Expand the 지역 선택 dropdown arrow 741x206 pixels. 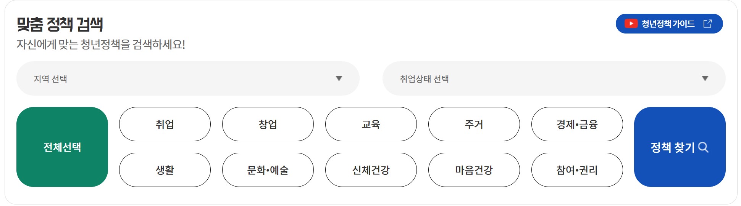[x=339, y=78]
